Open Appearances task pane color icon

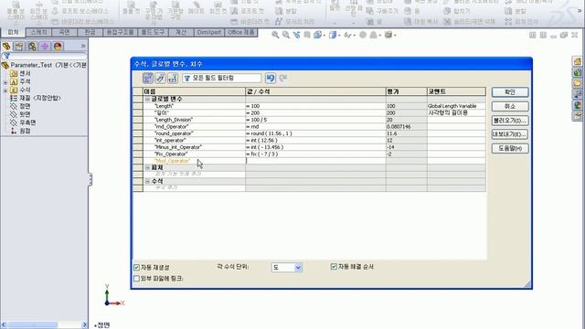pyautogui.click(x=578, y=105)
